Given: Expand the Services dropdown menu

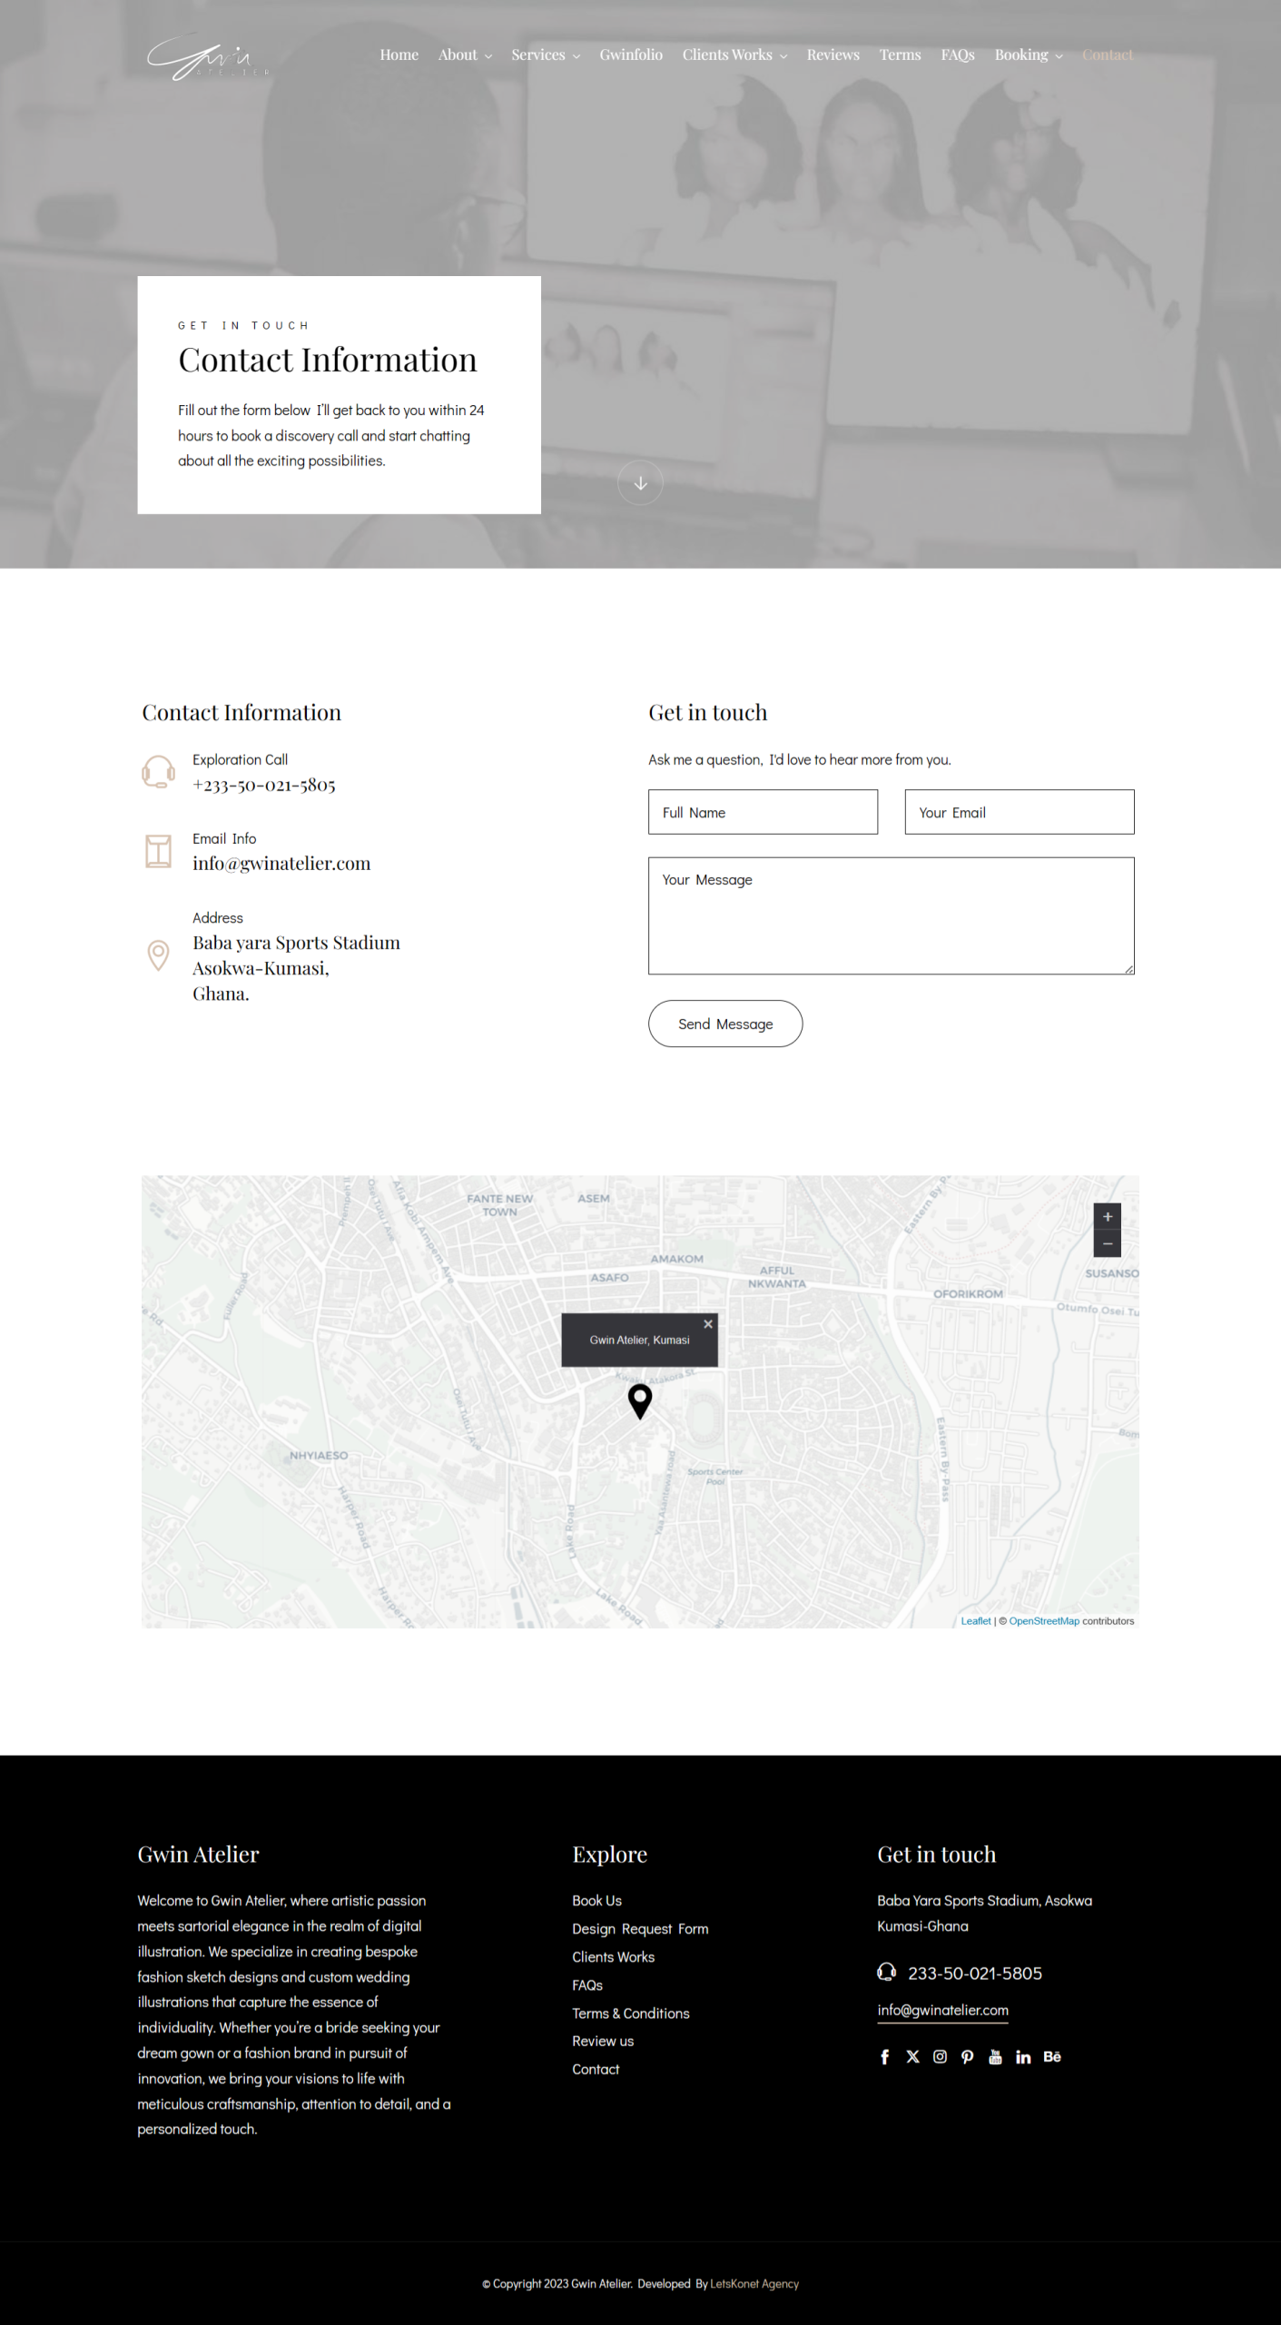Looking at the screenshot, I should pyautogui.click(x=546, y=55).
